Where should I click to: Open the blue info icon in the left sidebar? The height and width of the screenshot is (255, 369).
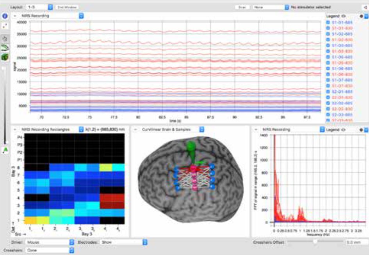[5, 16]
